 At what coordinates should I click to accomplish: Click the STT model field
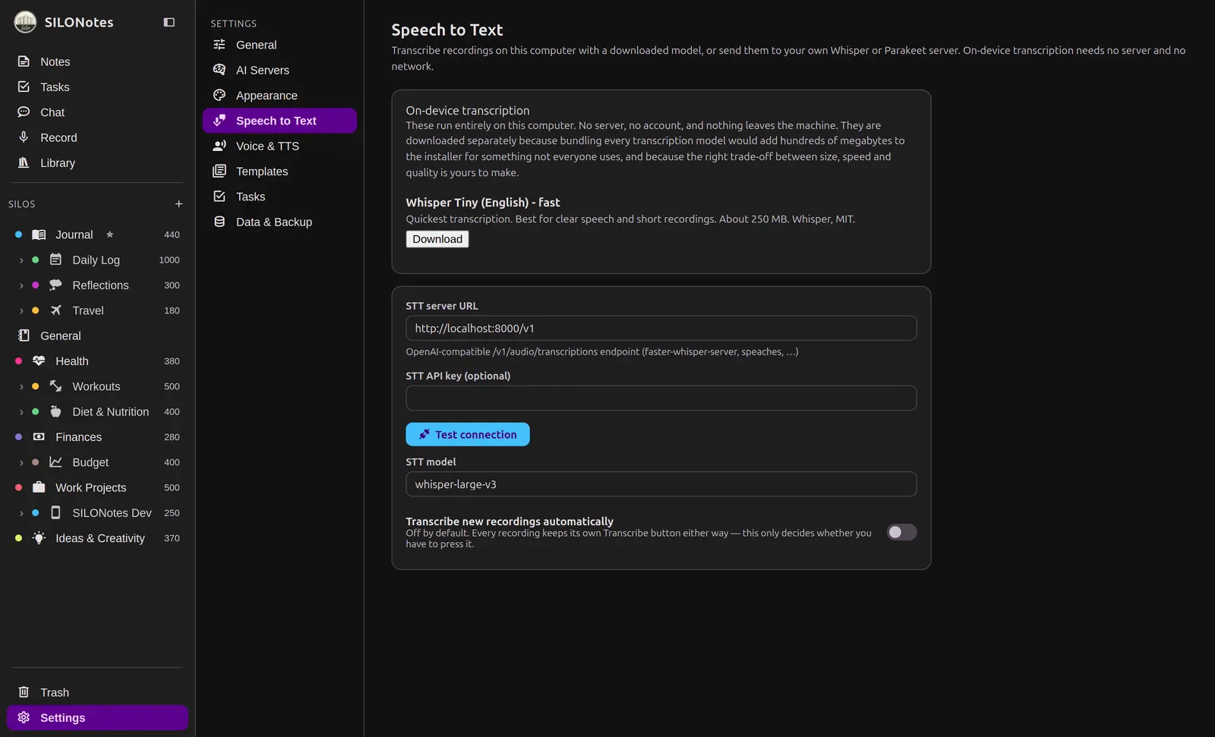tap(661, 483)
